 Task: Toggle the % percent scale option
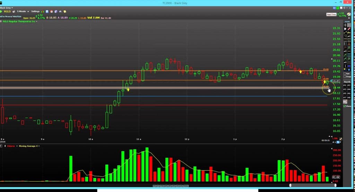click(338, 142)
